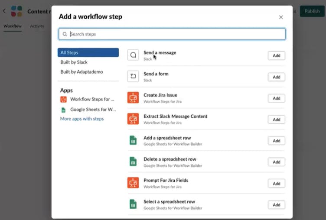326x220 pixels.
Task: Click the Google Sheets sidebar app icon
Action: pos(63,110)
